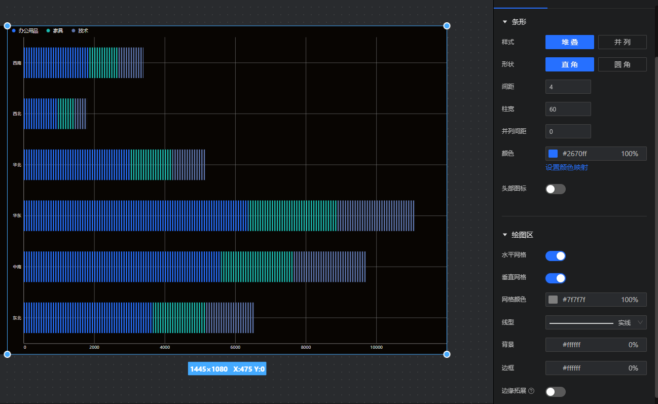Open the 线型 line style dropdown

click(596, 322)
